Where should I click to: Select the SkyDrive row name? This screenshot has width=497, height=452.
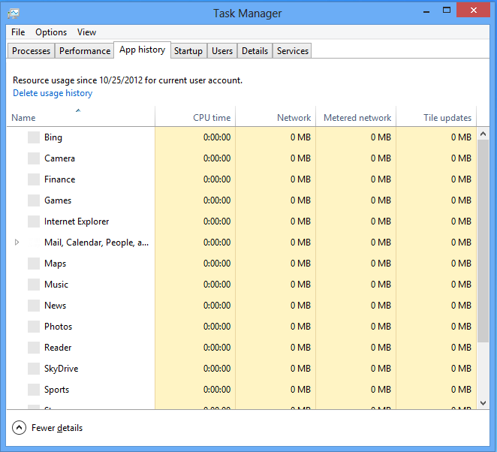pyautogui.click(x=61, y=369)
